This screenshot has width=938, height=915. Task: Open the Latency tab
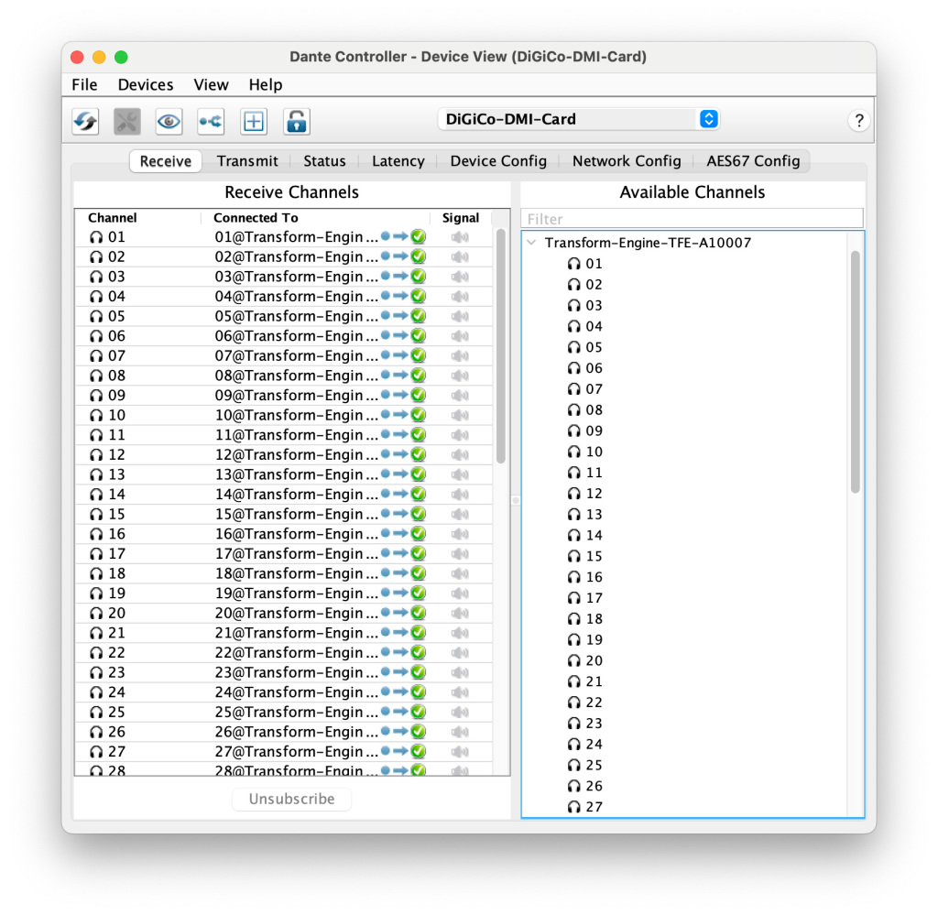398,161
